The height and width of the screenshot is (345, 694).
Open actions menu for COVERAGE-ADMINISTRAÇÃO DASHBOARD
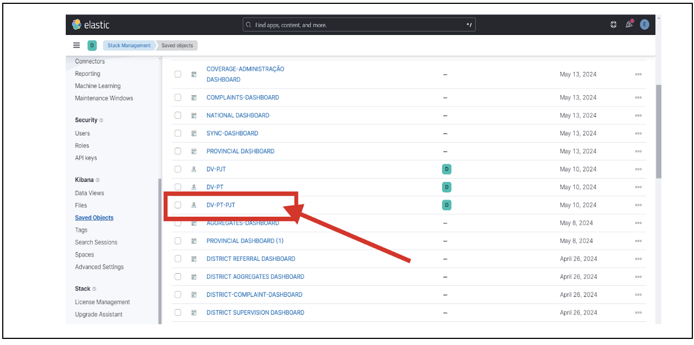pyautogui.click(x=638, y=74)
